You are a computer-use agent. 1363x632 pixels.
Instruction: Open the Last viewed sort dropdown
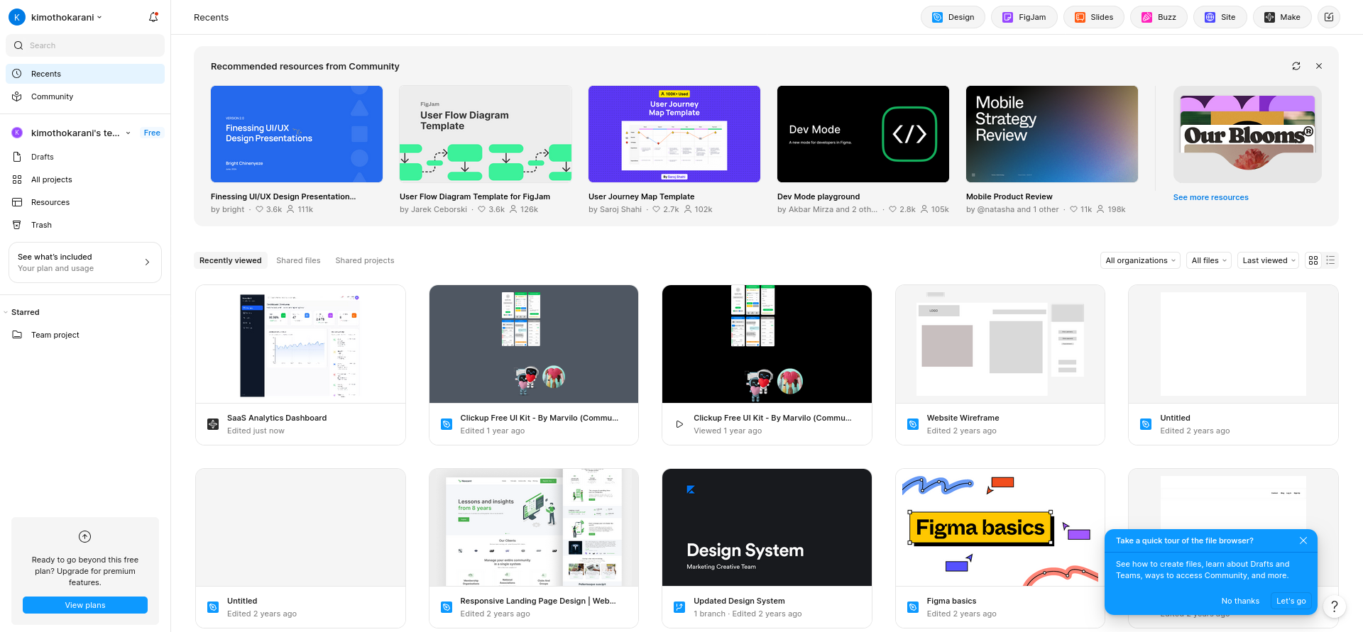1269,260
